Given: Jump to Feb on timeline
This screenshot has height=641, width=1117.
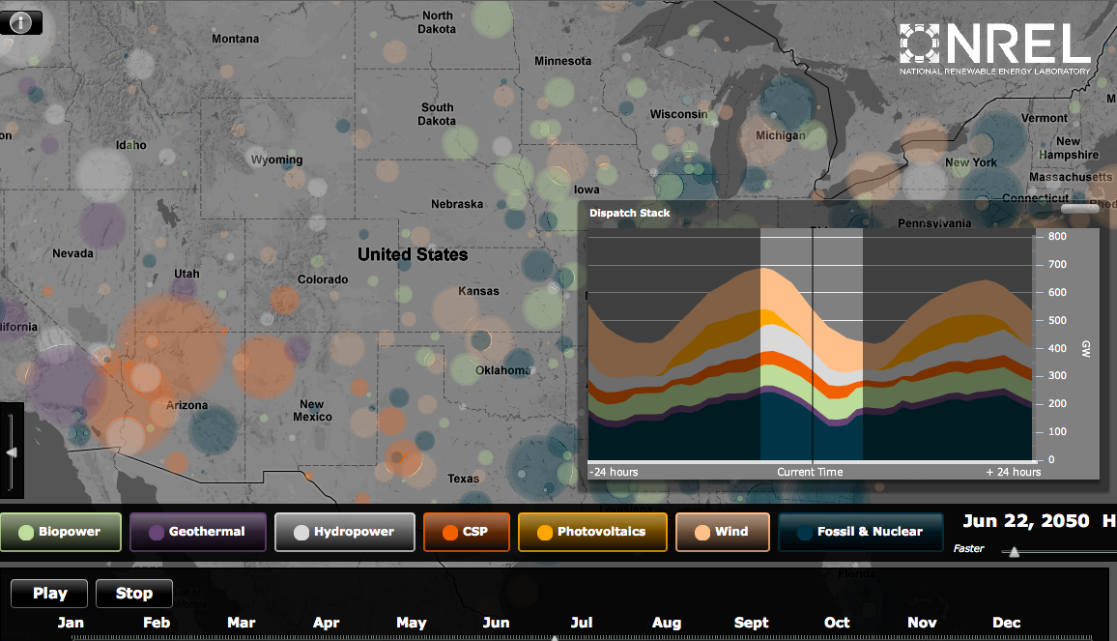Looking at the screenshot, I should 156,623.
